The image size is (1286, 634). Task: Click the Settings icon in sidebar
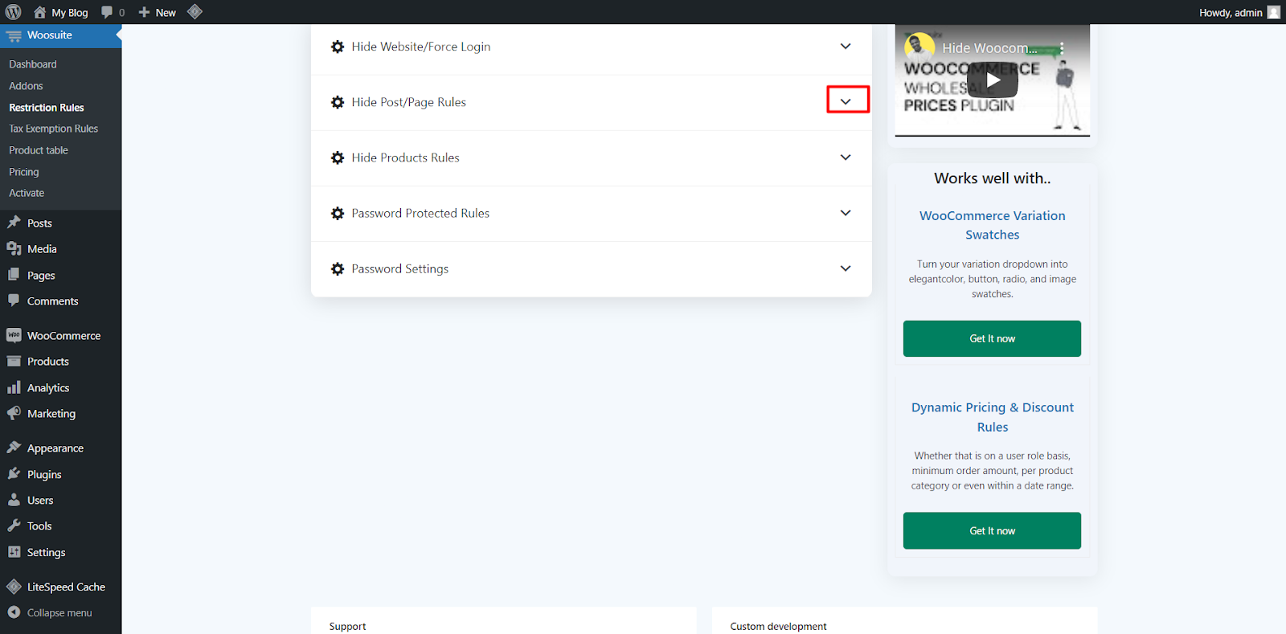14,552
